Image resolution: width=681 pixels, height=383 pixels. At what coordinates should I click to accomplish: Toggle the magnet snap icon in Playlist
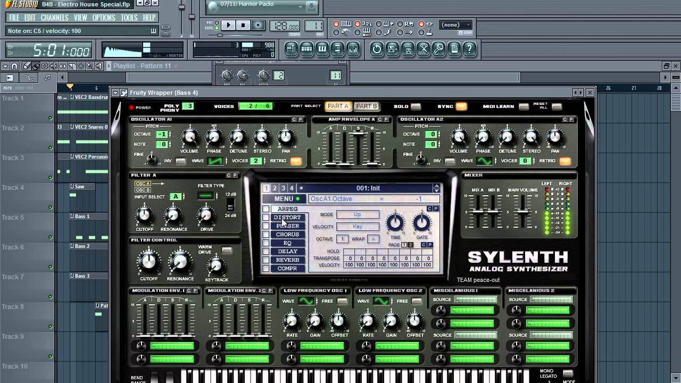pyautogui.click(x=14, y=66)
